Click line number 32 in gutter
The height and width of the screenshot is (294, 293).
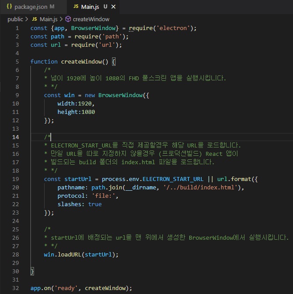point(15,288)
